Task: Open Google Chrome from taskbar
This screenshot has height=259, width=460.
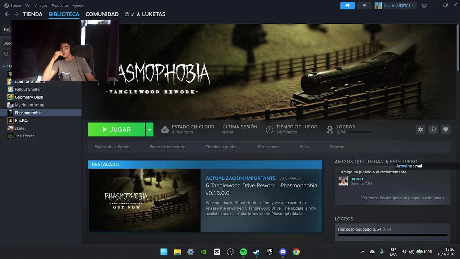Action: point(296,252)
